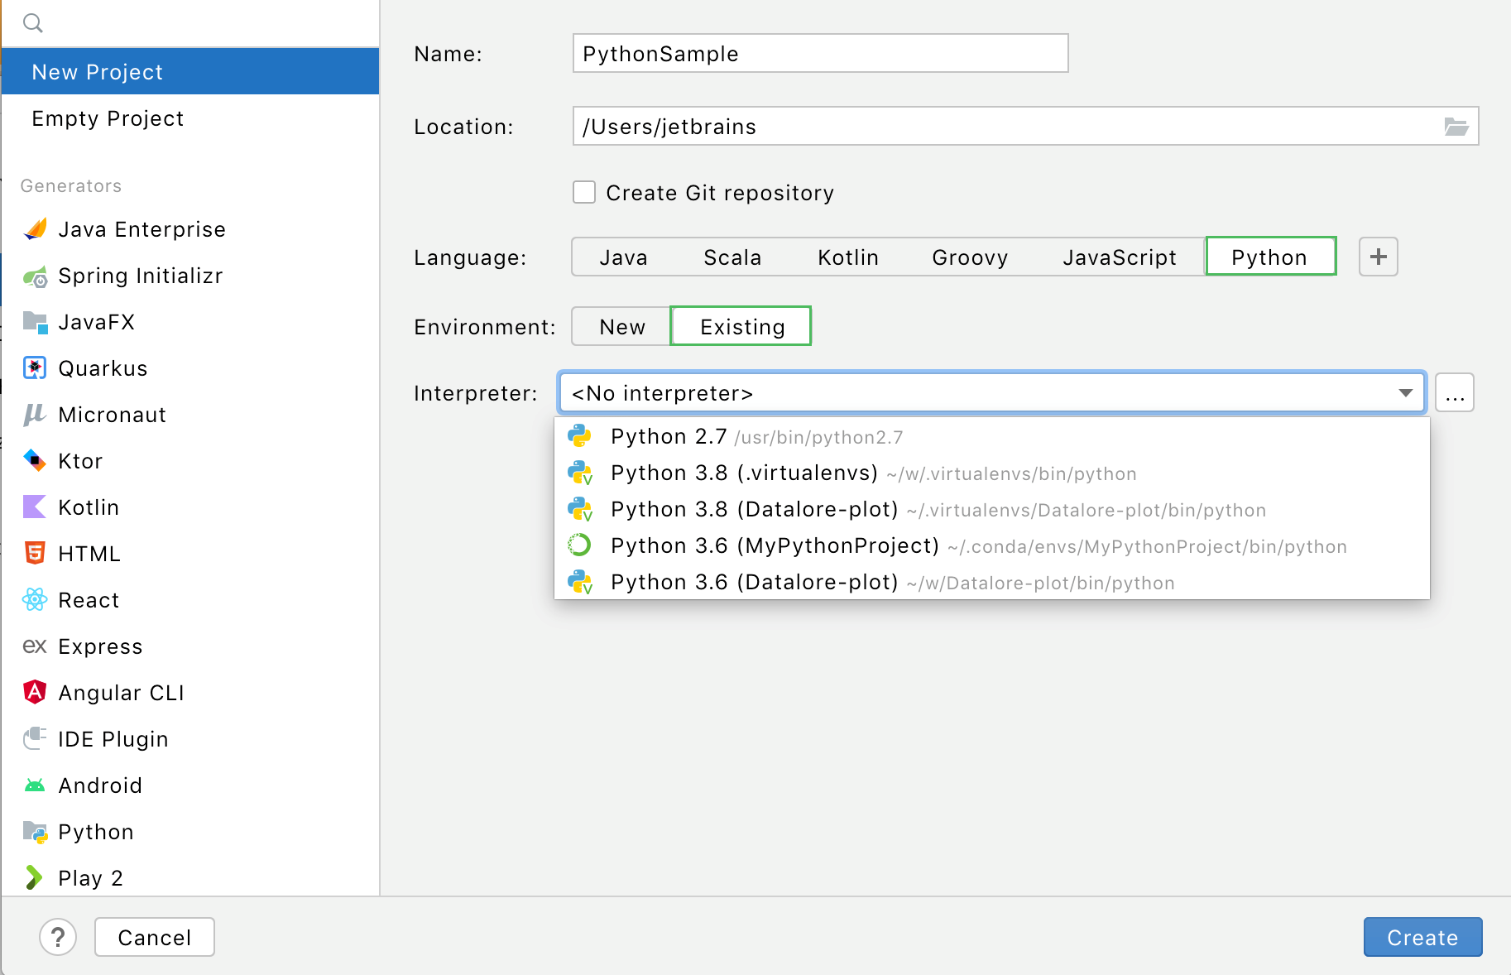The width and height of the screenshot is (1511, 975).
Task: Switch to Empty Project
Action: (x=108, y=118)
